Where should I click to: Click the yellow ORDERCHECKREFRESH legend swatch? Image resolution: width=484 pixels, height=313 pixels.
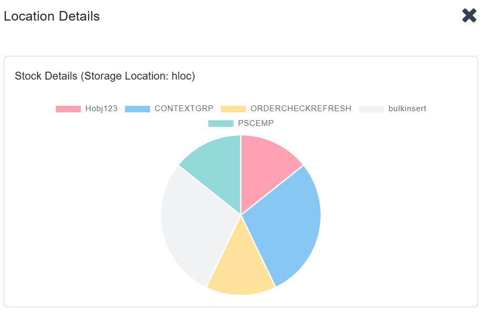click(234, 109)
